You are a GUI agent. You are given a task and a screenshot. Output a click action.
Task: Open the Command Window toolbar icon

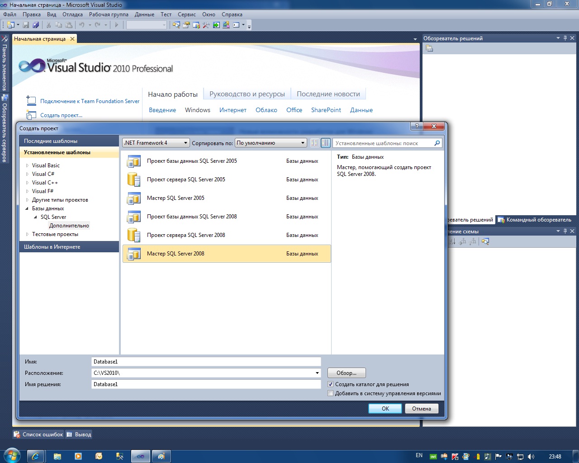236,25
